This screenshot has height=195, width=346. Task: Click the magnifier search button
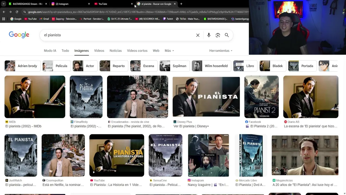(x=227, y=35)
